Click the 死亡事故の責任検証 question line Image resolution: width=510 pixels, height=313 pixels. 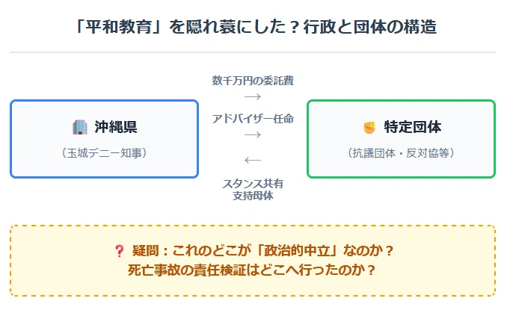coord(252,270)
